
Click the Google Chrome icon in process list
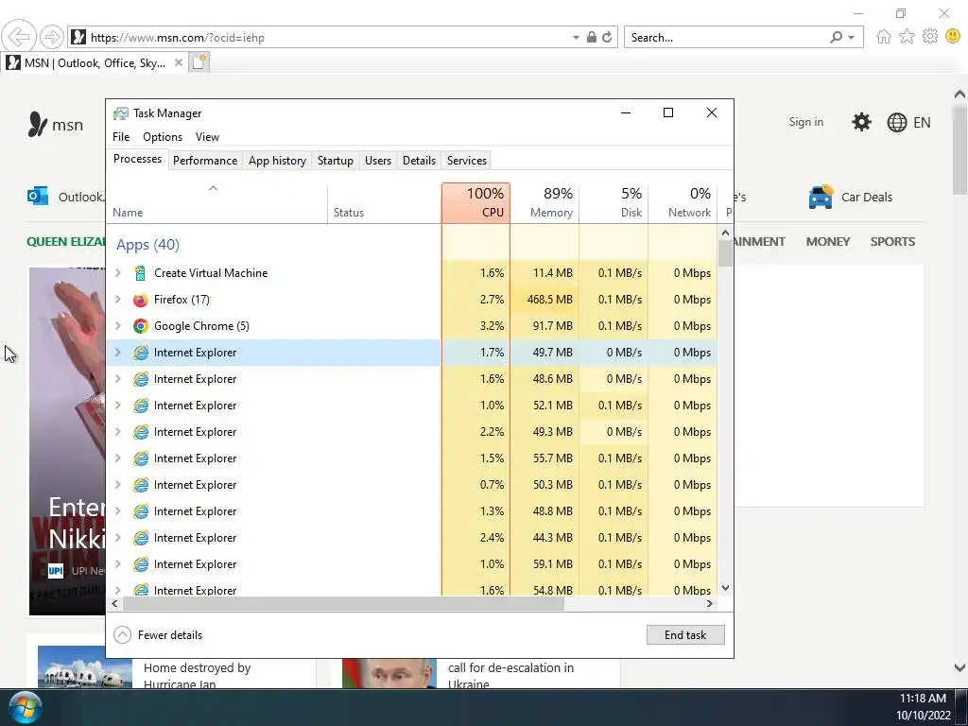pyautogui.click(x=141, y=326)
